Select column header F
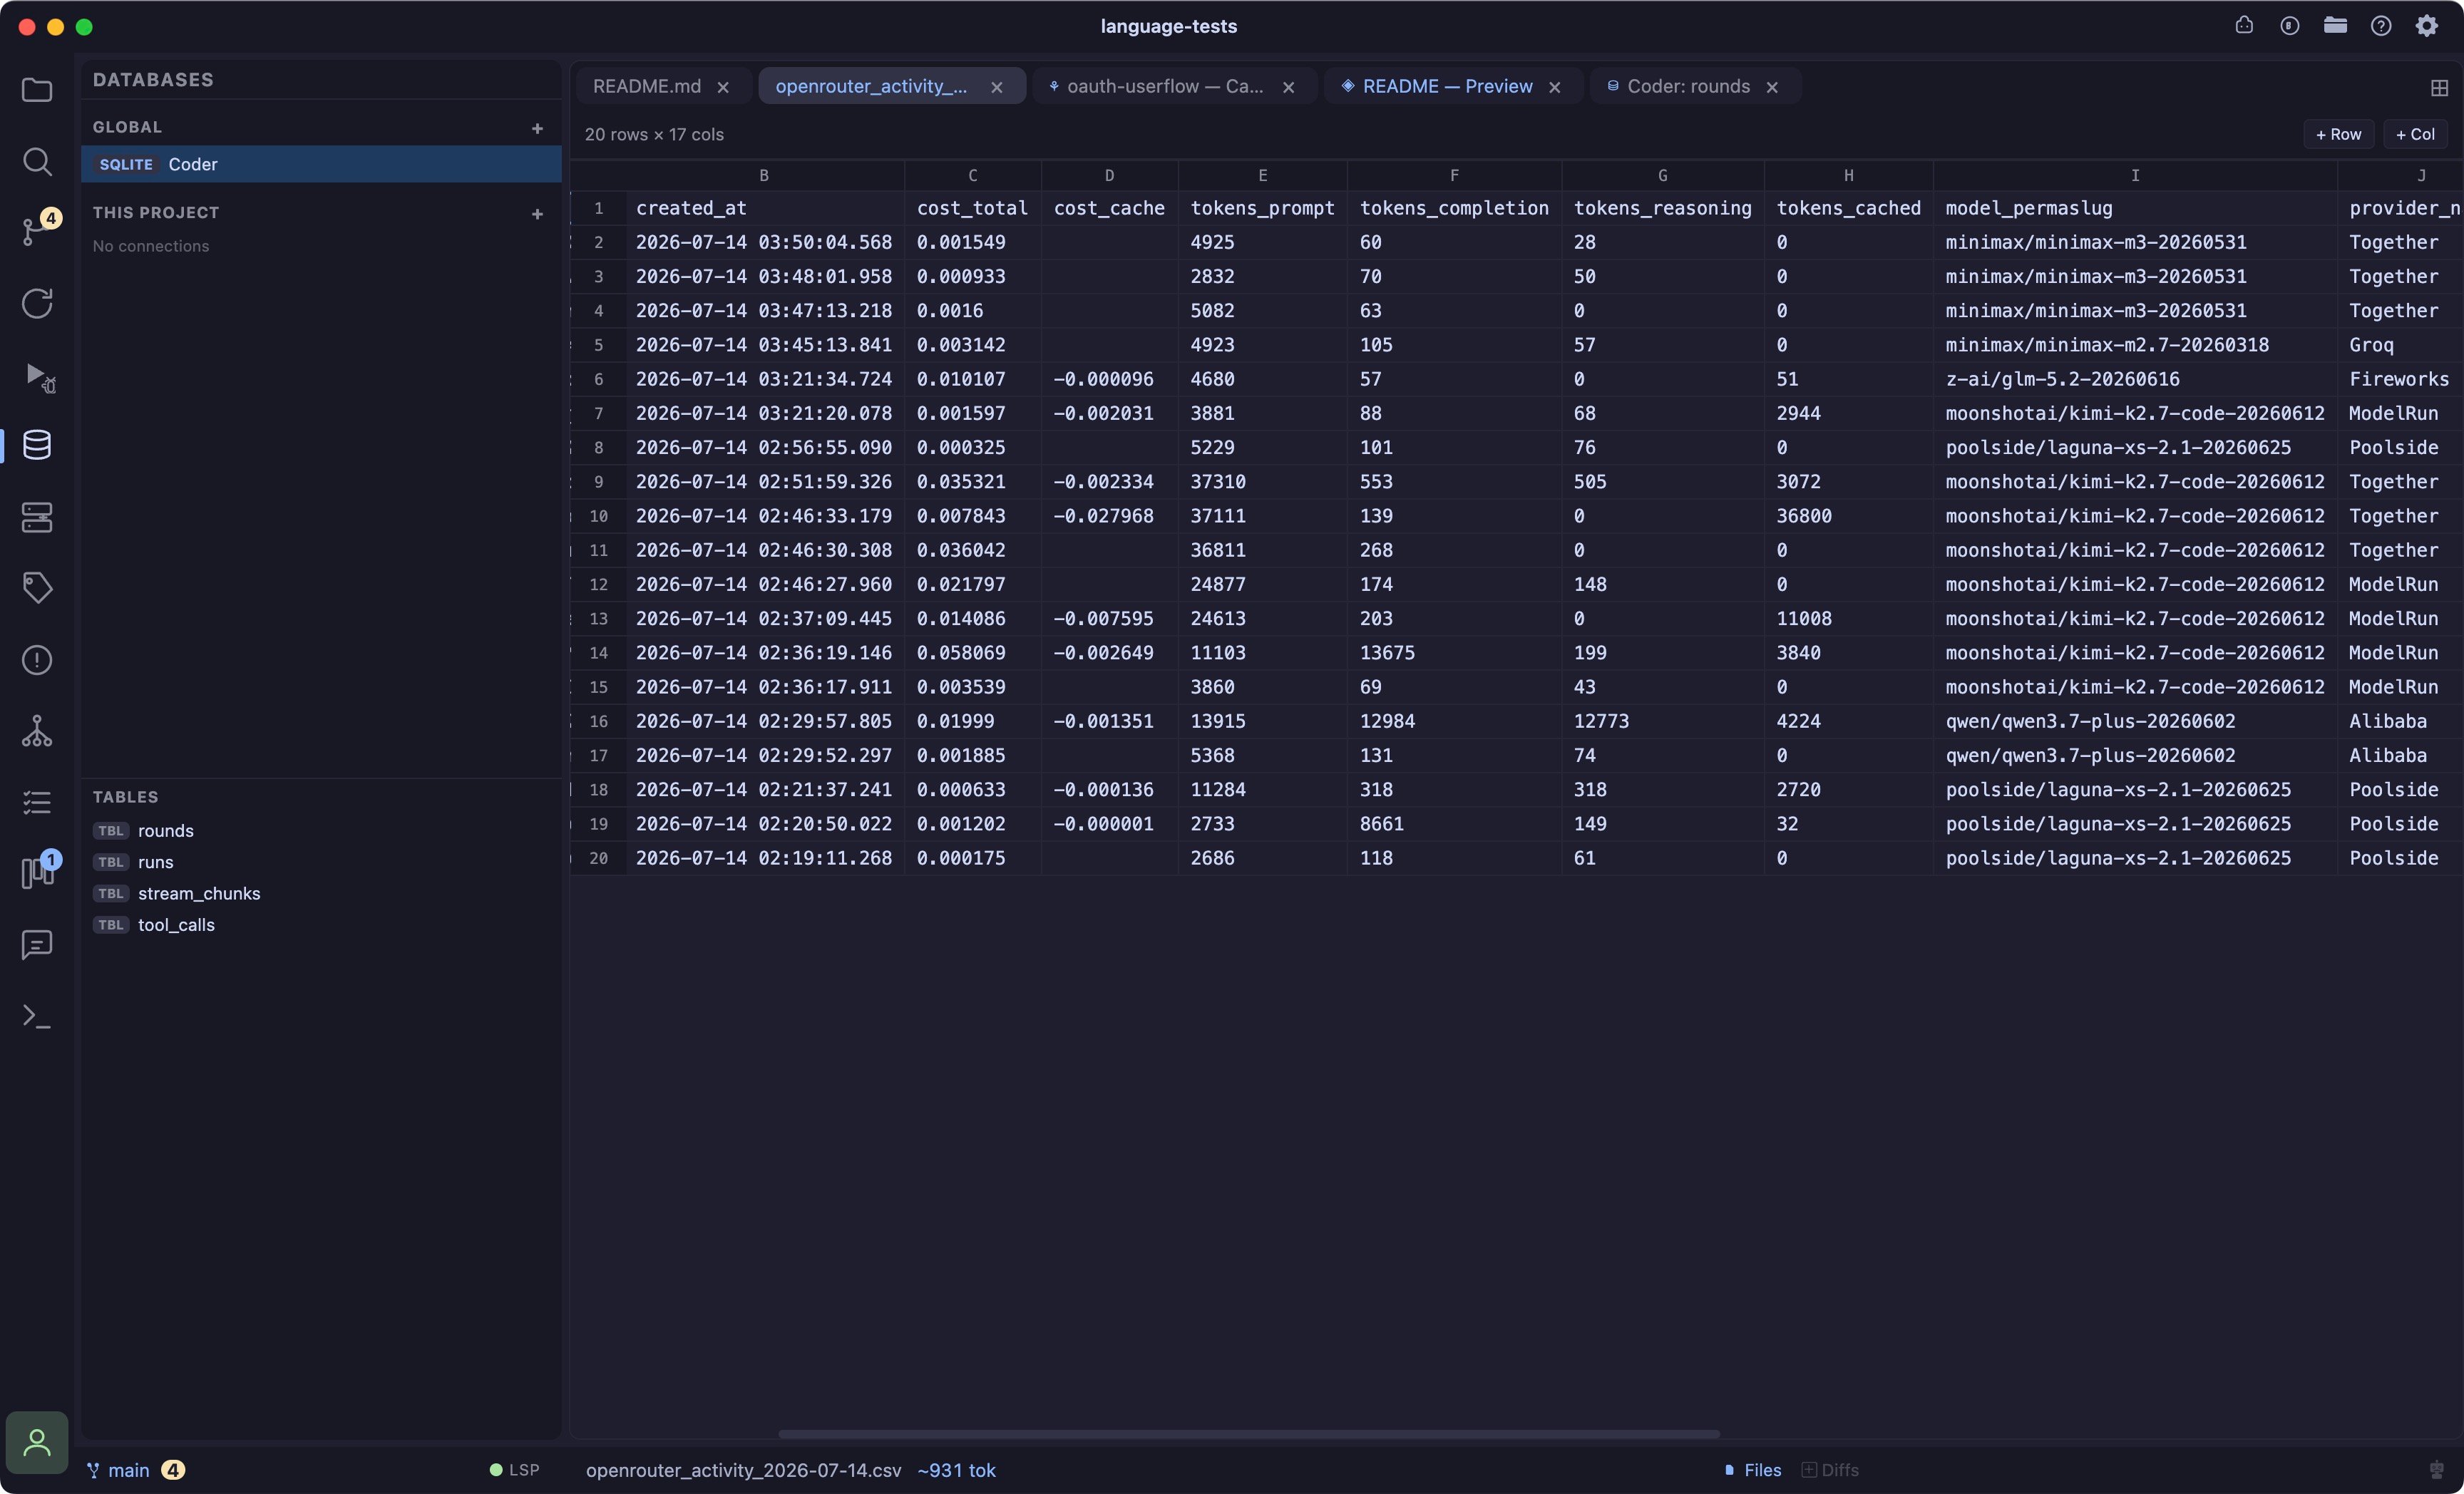The width and height of the screenshot is (2464, 1494). pos(1454,175)
